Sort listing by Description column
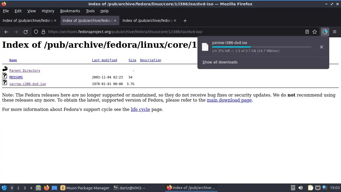Screen dimensions: 341x192 tap(151, 60)
